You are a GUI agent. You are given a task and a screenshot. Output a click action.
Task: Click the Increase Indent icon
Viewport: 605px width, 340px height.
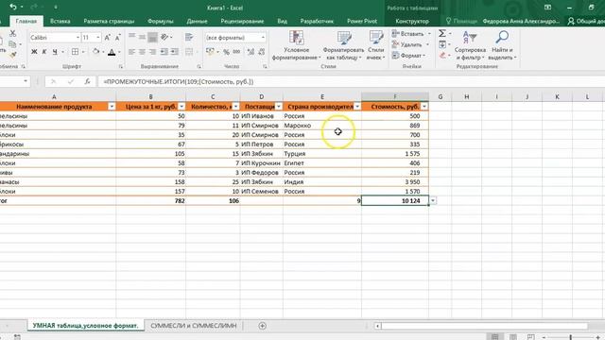click(x=174, y=52)
